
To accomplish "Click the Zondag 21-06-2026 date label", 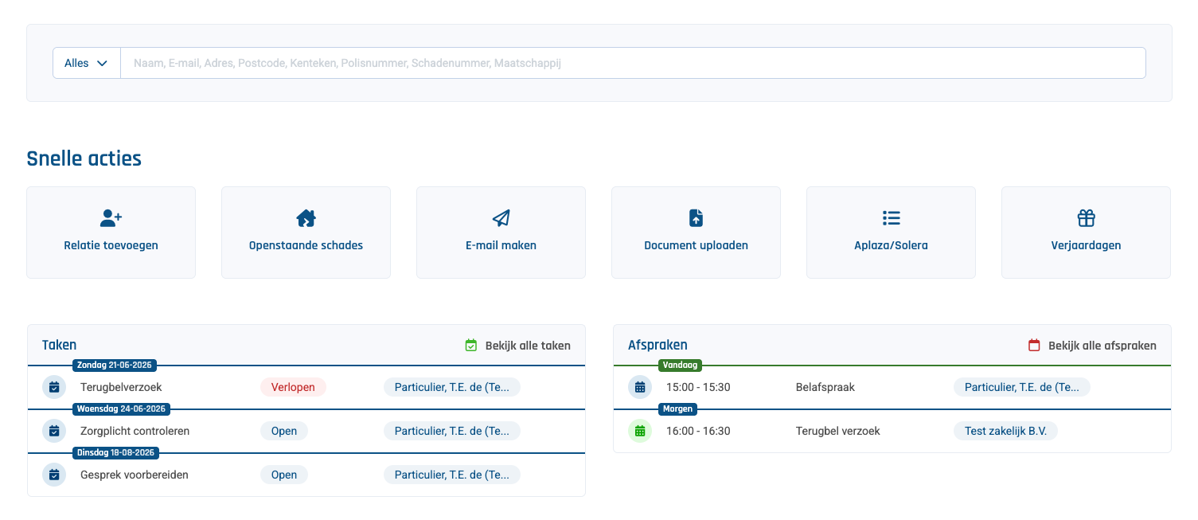I will pyautogui.click(x=115, y=366).
